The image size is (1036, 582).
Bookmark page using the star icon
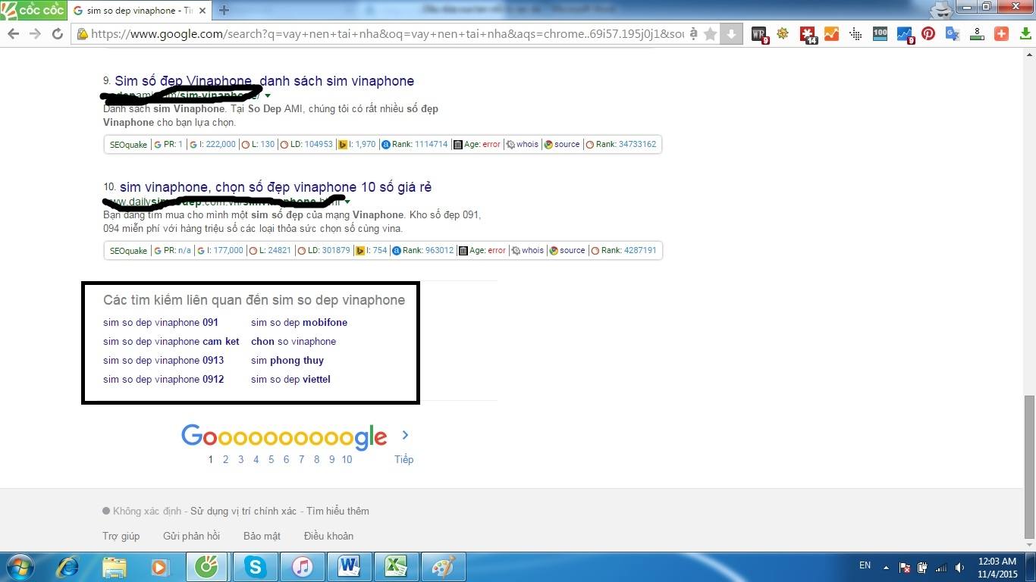[710, 34]
